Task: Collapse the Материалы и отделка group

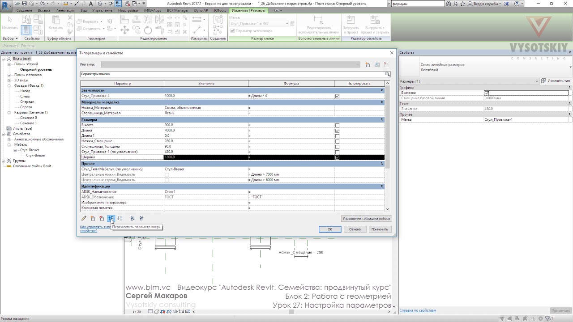Action: point(382,102)
